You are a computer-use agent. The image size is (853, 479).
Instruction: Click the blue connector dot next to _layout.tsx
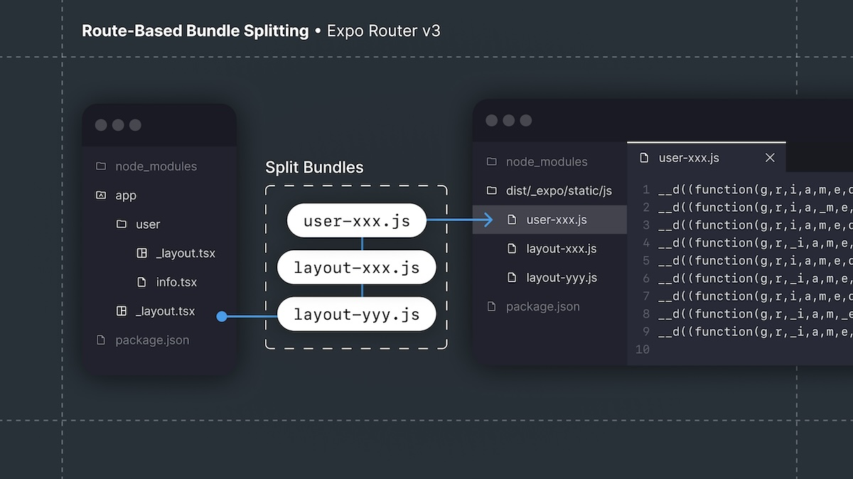[222, 317]
